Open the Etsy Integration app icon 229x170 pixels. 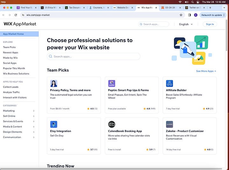pos(54,124)
